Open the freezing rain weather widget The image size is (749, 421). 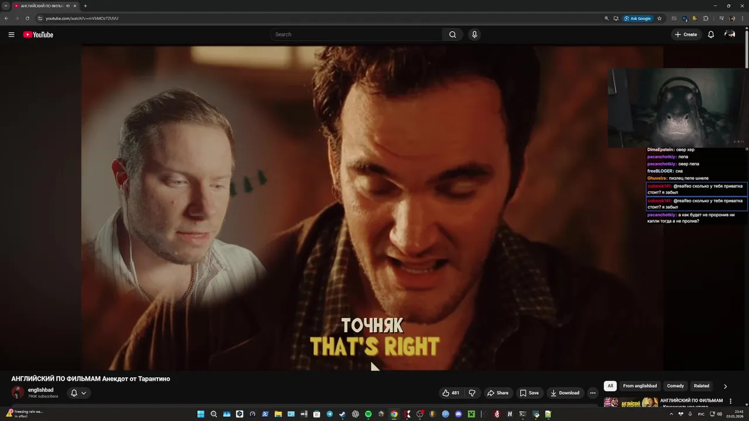pos(25,413)
